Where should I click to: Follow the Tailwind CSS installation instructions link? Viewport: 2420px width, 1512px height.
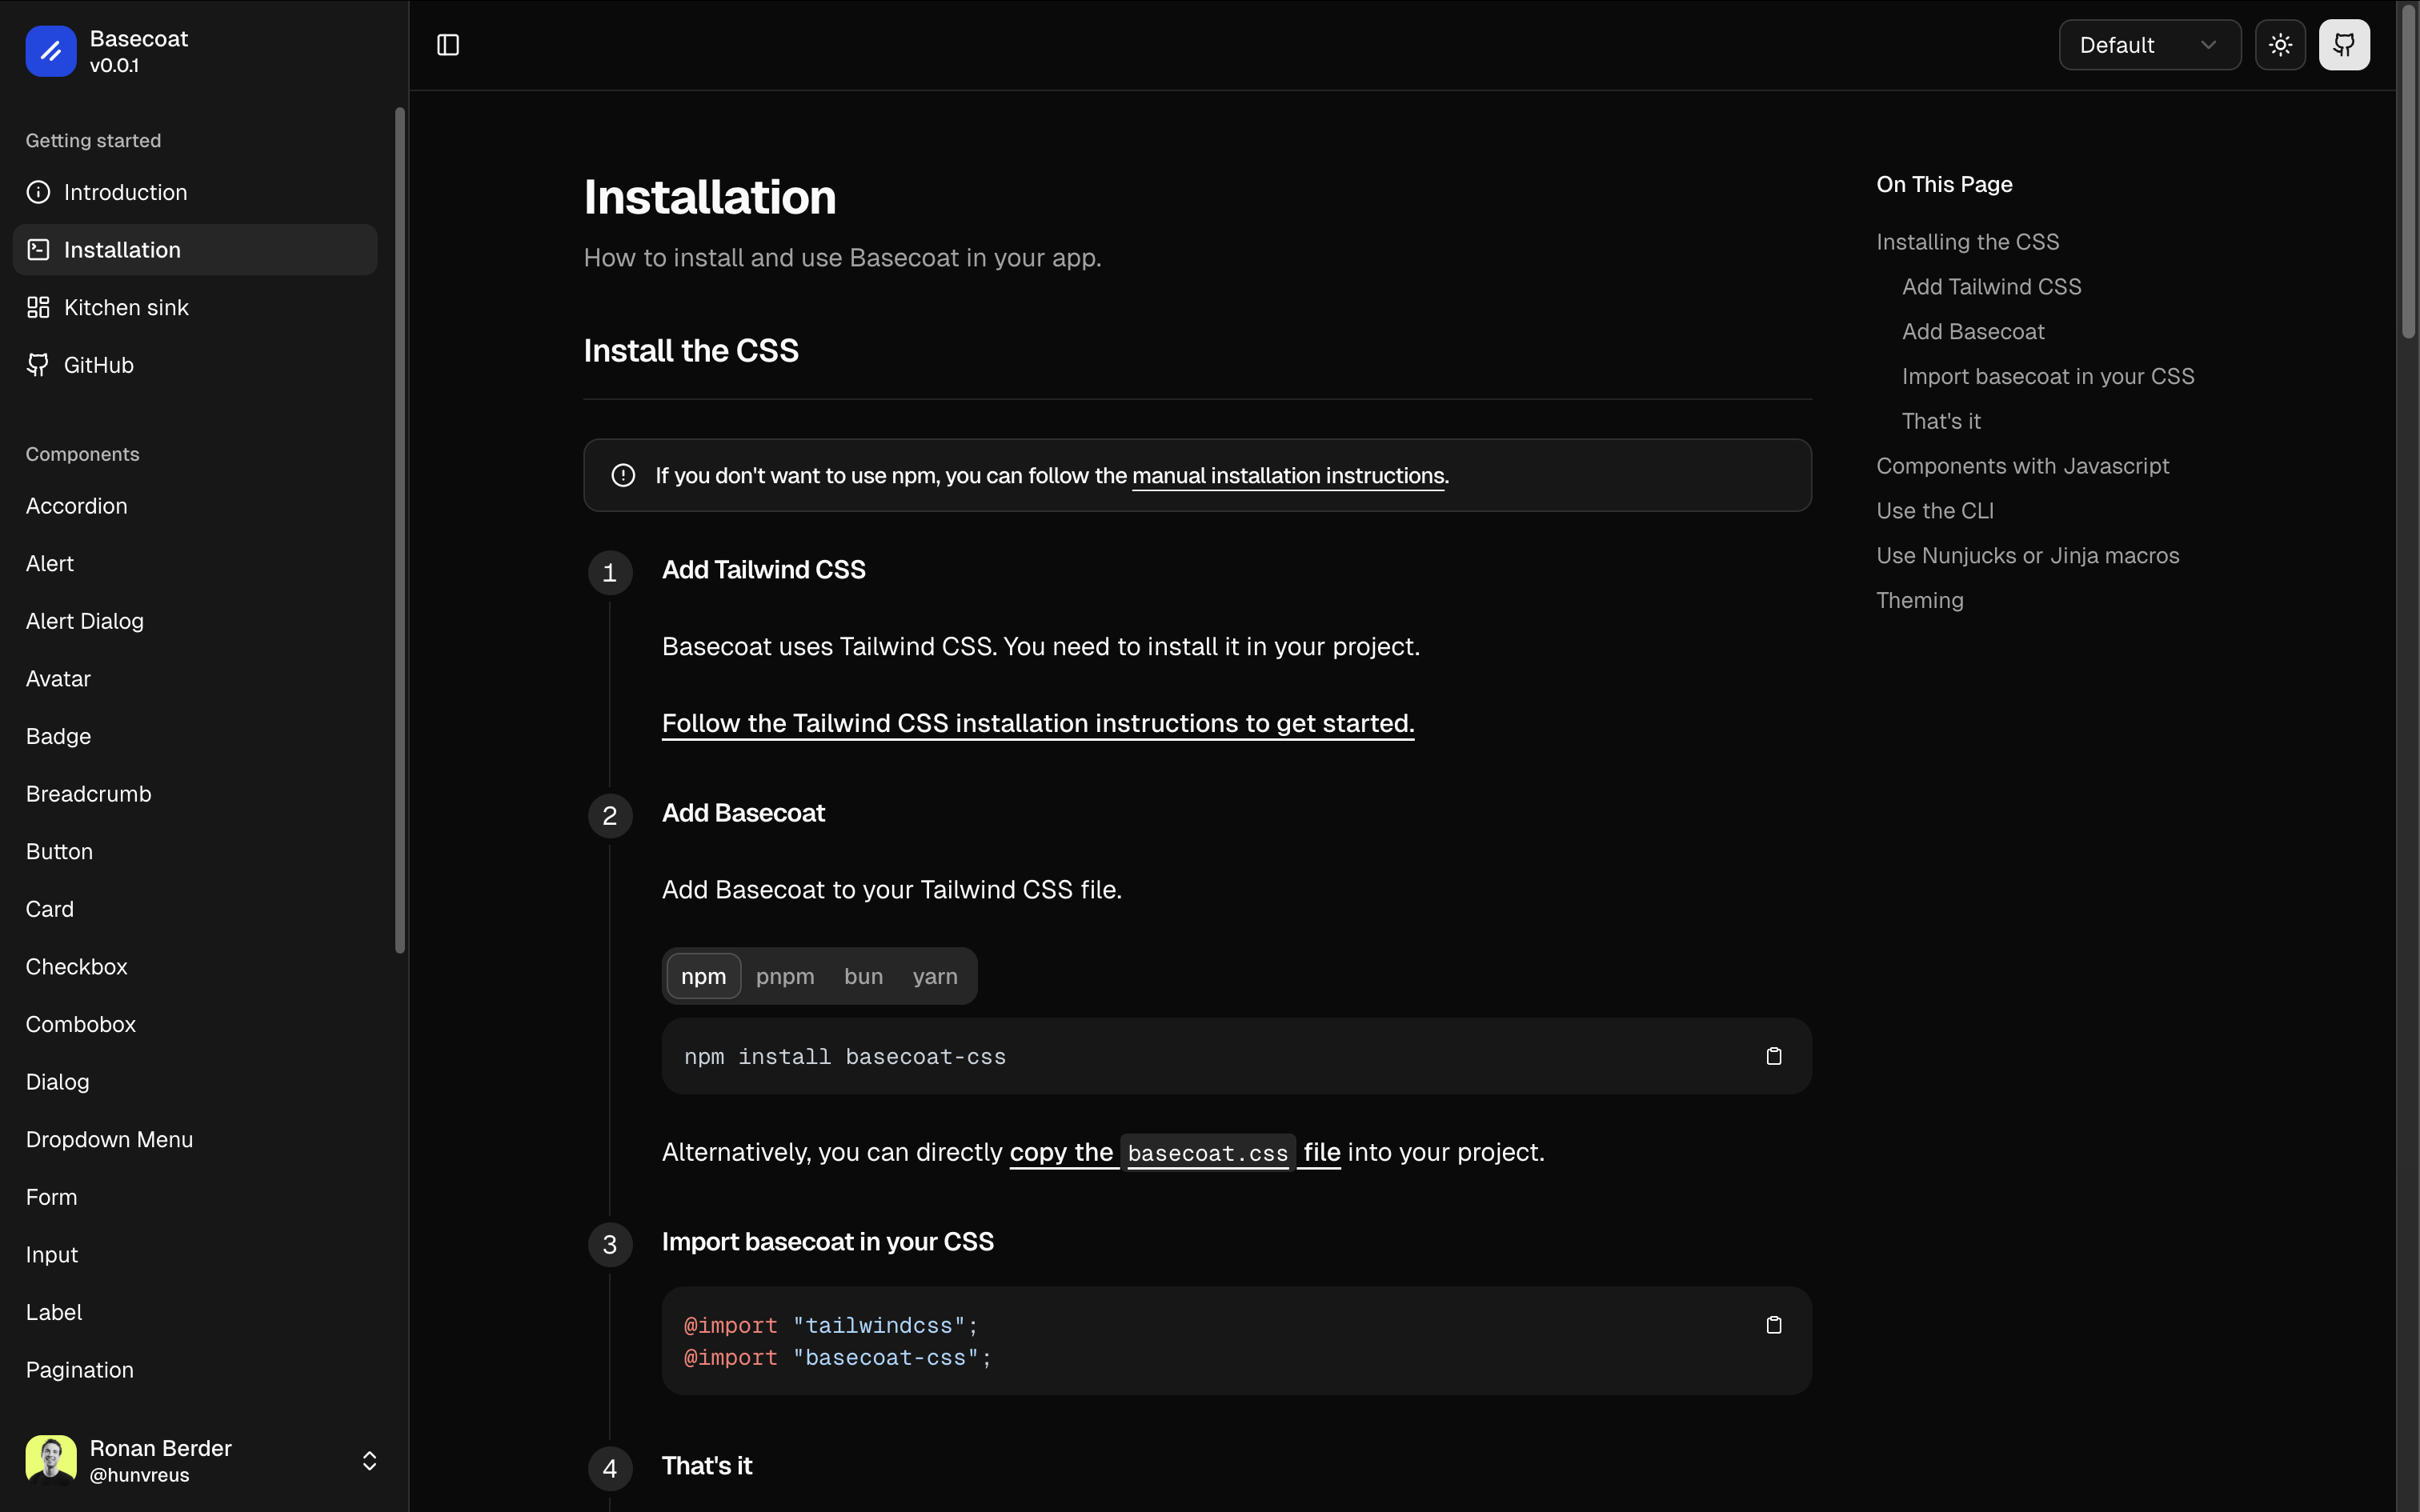pos(1038,723)
